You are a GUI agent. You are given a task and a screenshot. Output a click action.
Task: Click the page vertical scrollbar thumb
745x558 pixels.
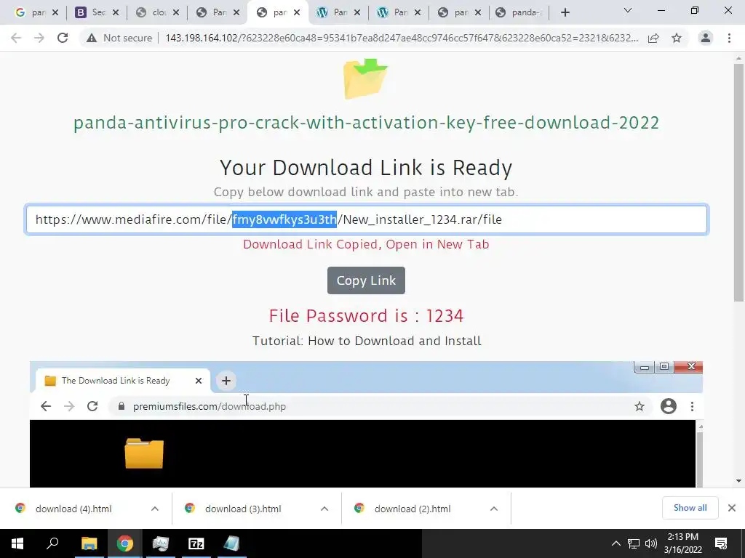(738, 182)
